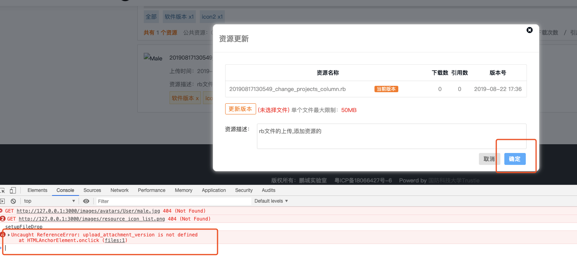Close the 资源更新 dialog with the X icon

pos(529,30)
